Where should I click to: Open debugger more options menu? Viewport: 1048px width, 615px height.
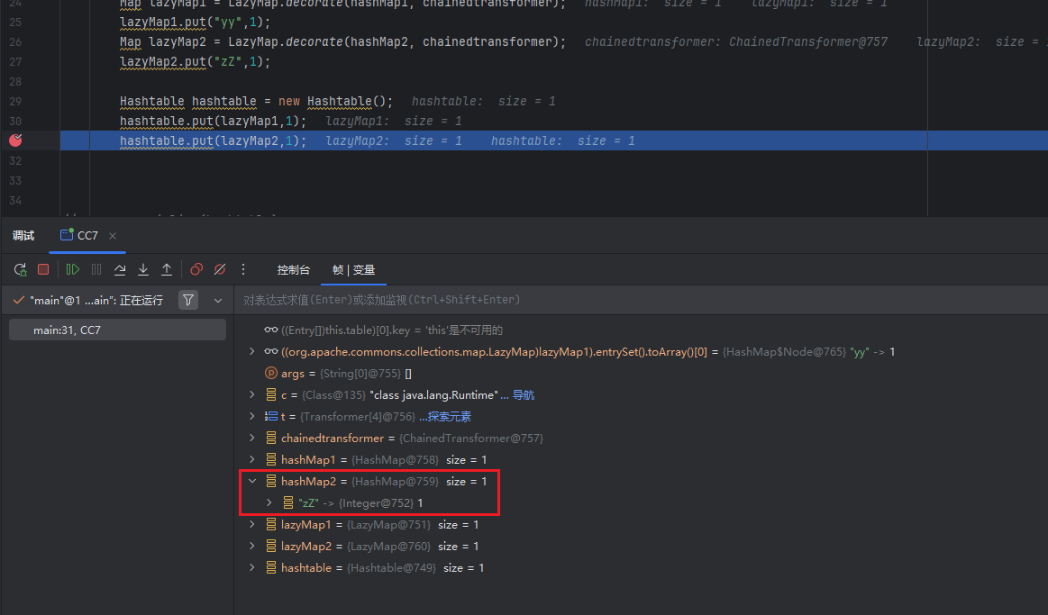(242, 269)
